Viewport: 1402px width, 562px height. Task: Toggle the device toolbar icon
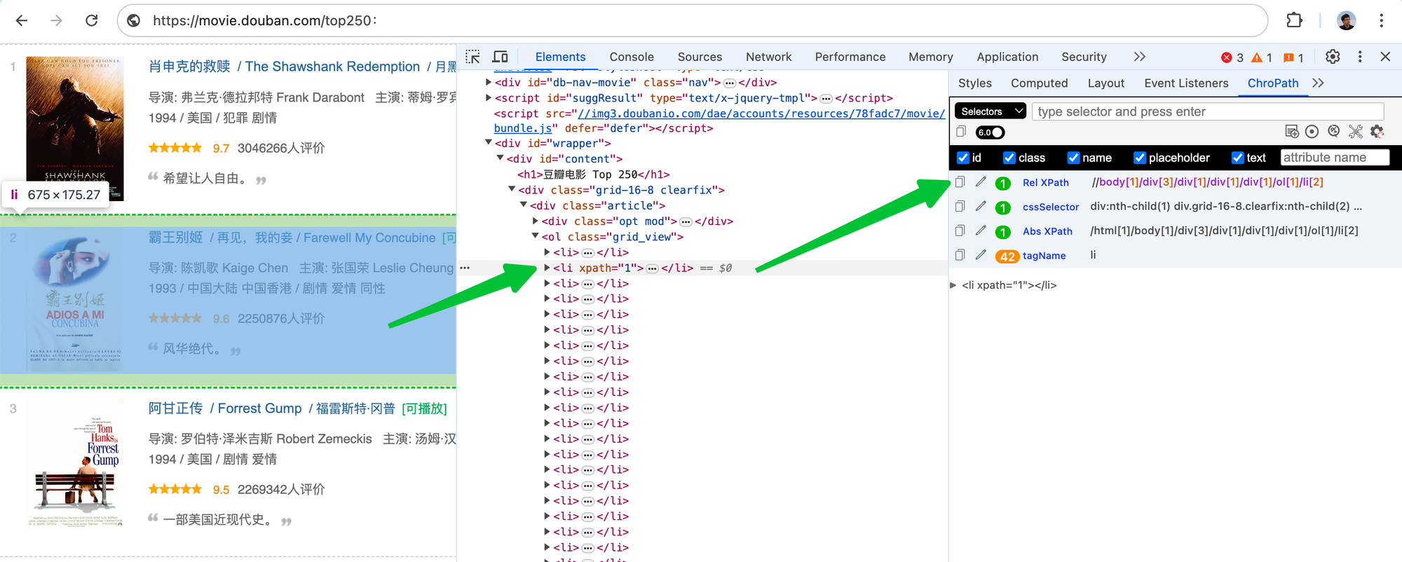pos(501,57)
